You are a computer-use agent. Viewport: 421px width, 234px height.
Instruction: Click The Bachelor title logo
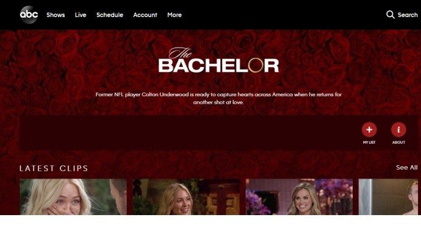(x=218, y=60)
